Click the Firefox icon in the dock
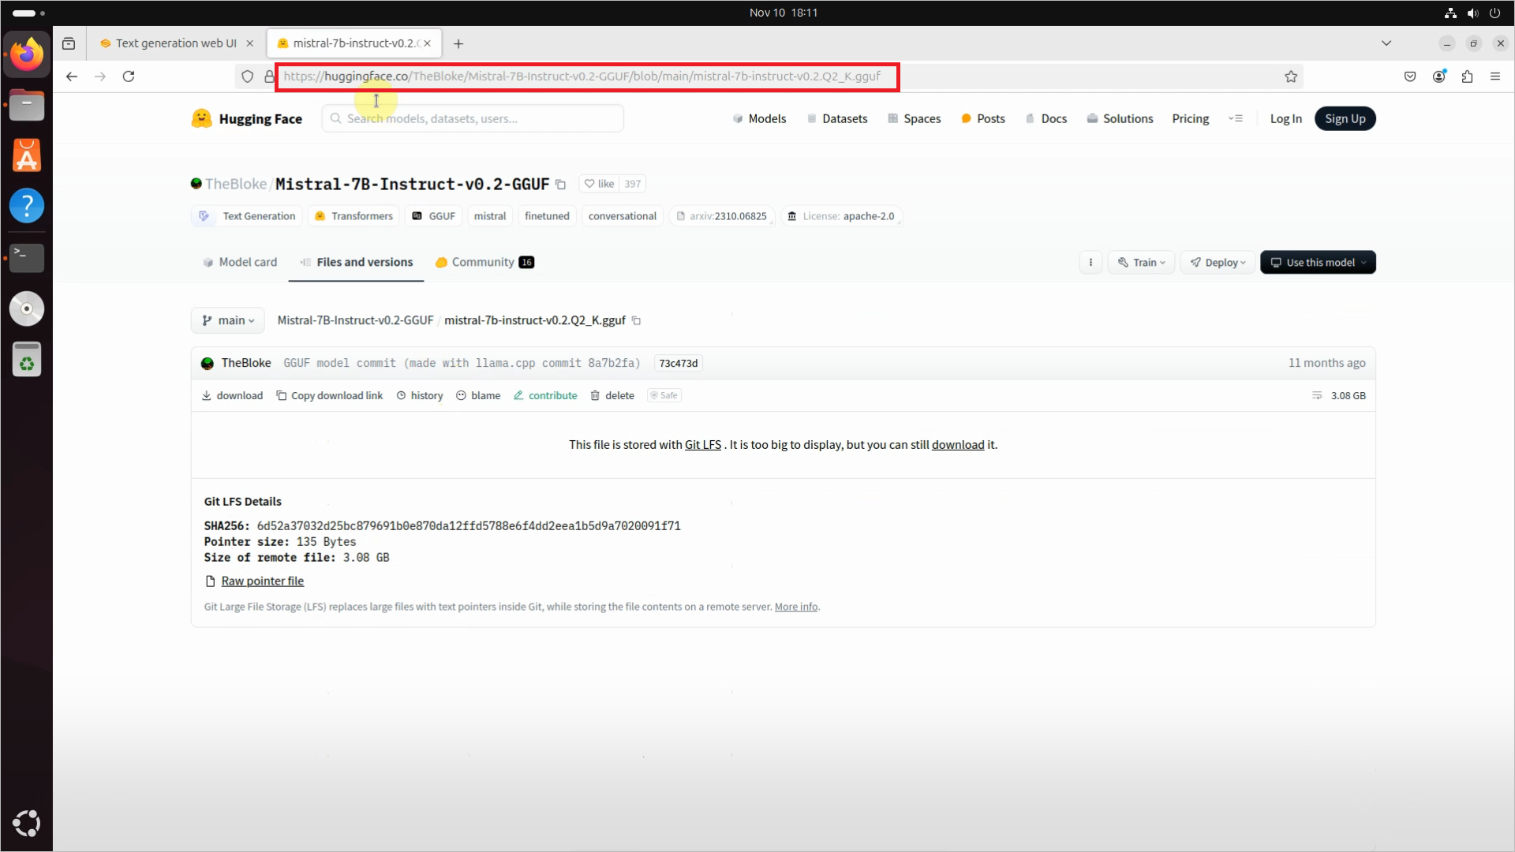Image resolution: width=1515 pixels, height=852 pixels. (x=27, y=54)
